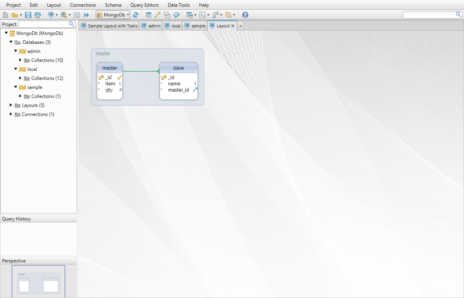Refresh schema from database icon

(x=136, y=15)
